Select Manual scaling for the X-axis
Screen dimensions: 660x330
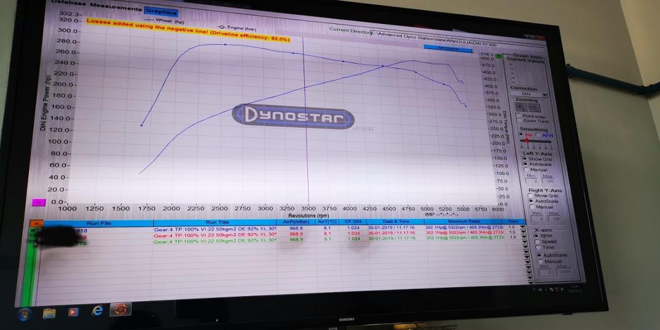[x=540, y=261]
